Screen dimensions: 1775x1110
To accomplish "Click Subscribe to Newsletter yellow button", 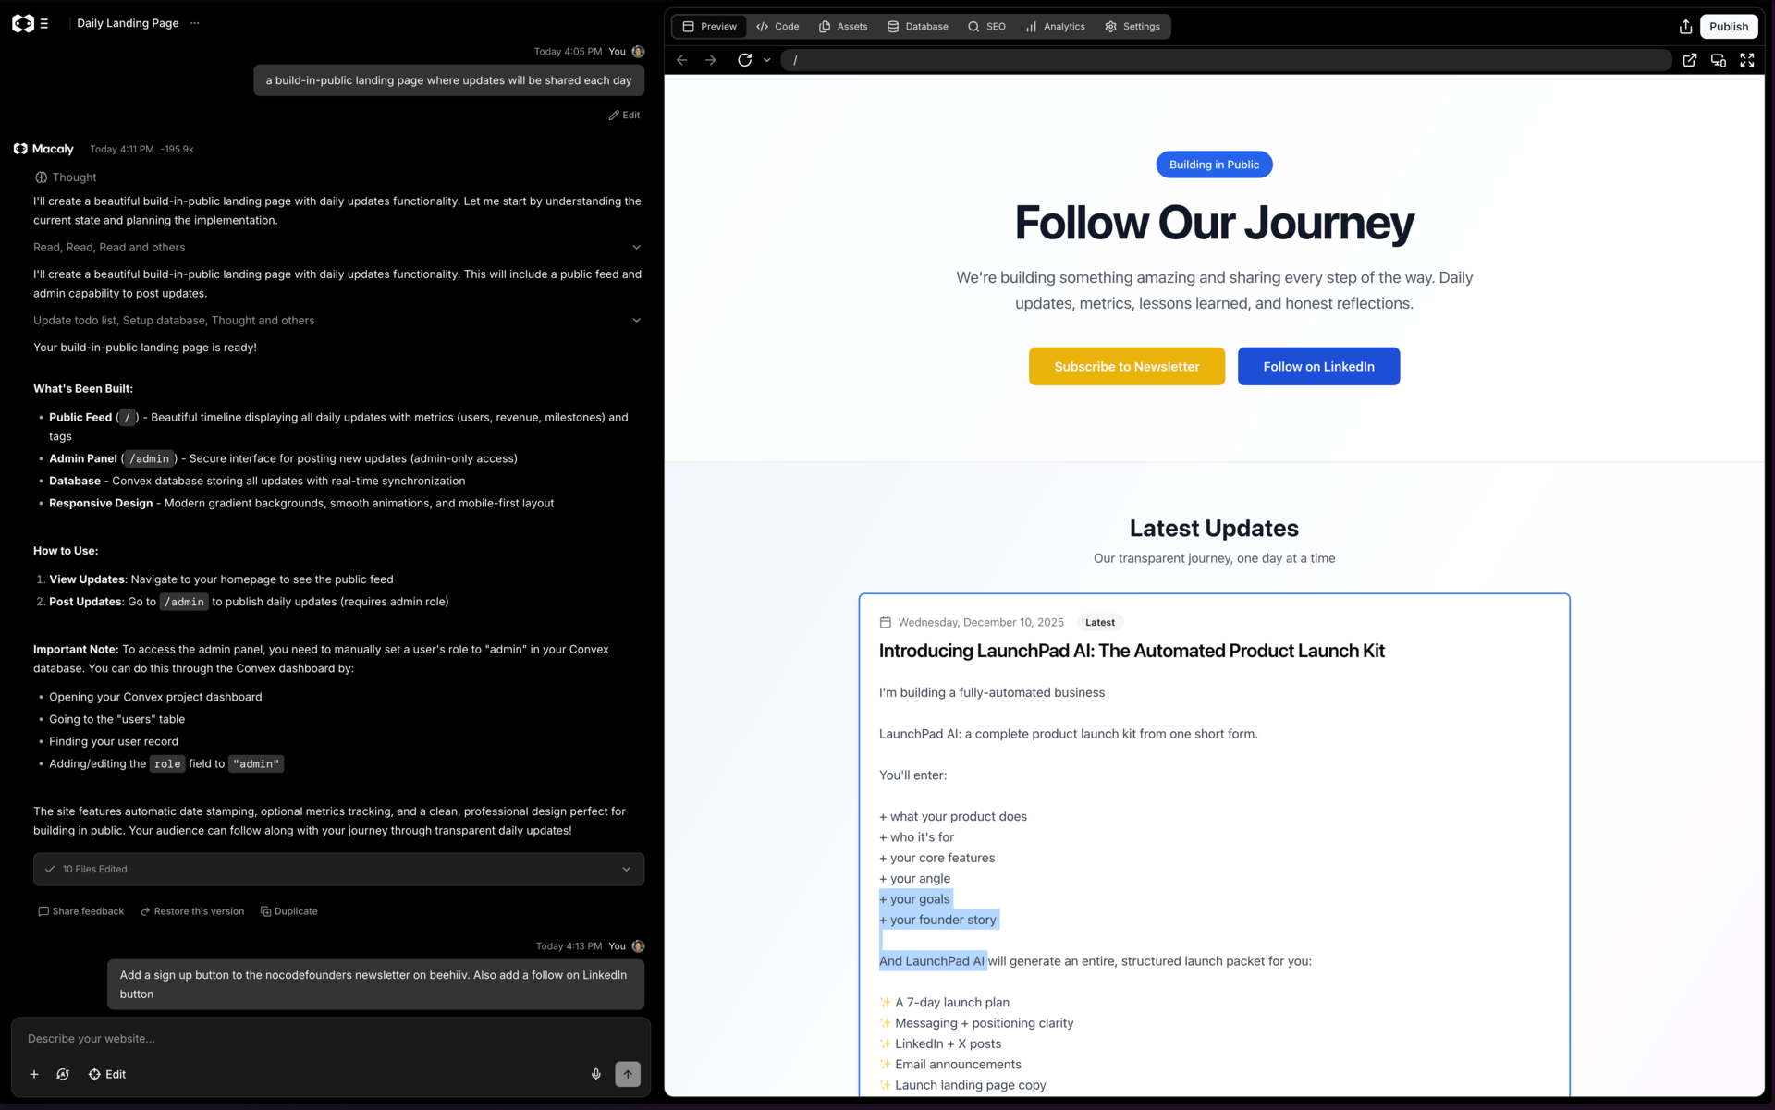I will click(x=1126, y=367).
